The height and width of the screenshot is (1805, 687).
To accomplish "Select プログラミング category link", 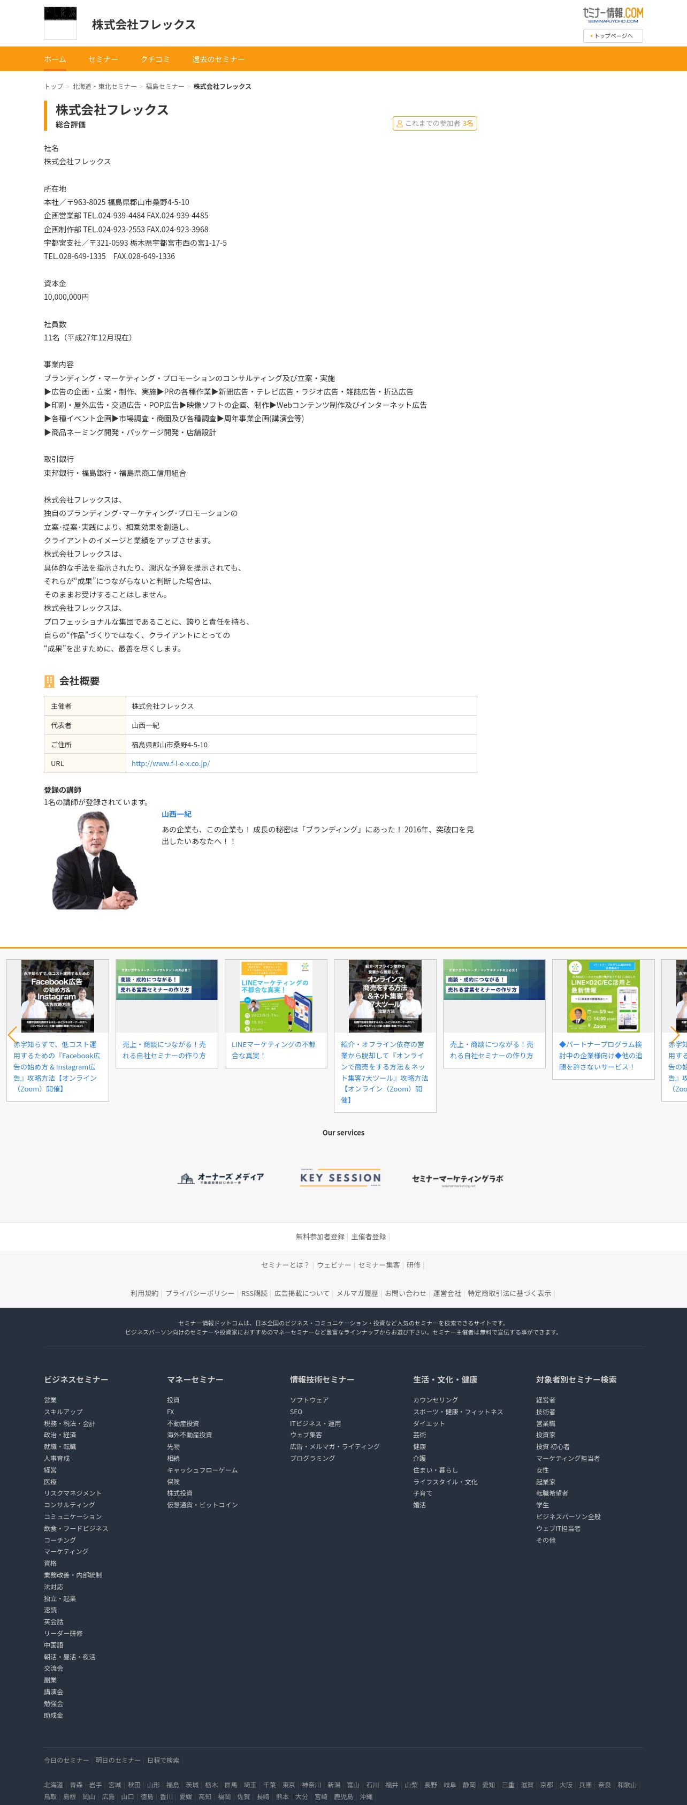I will [x=312, y=1458].
